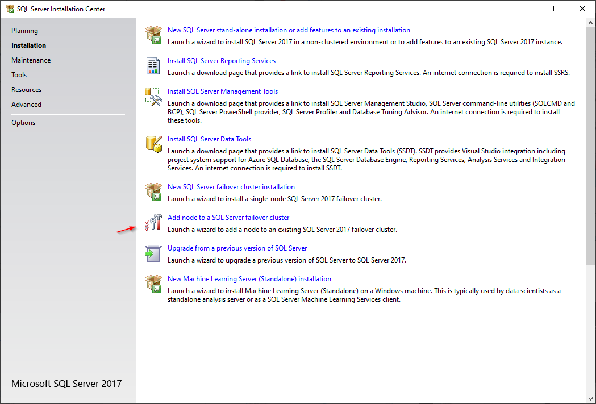Launch New SQL Server failover cluster installation
The width and height of the screenshot is (596, 404).
231,187
